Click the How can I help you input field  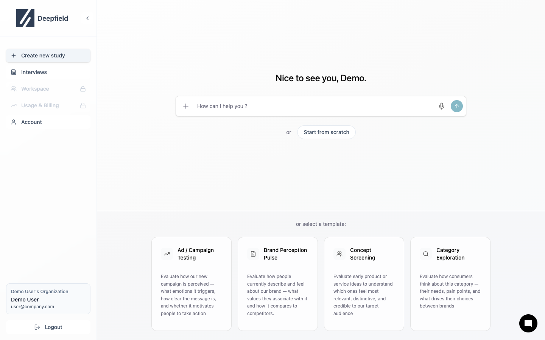(x=303, y=106)
